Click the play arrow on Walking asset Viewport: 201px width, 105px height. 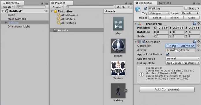(126, 90)
